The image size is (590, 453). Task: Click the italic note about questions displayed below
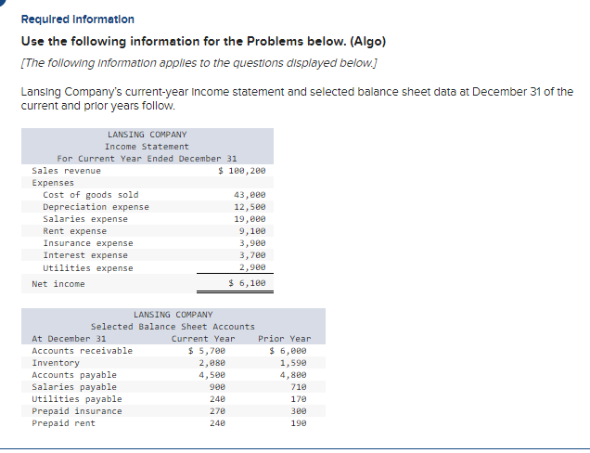(199, 63)
